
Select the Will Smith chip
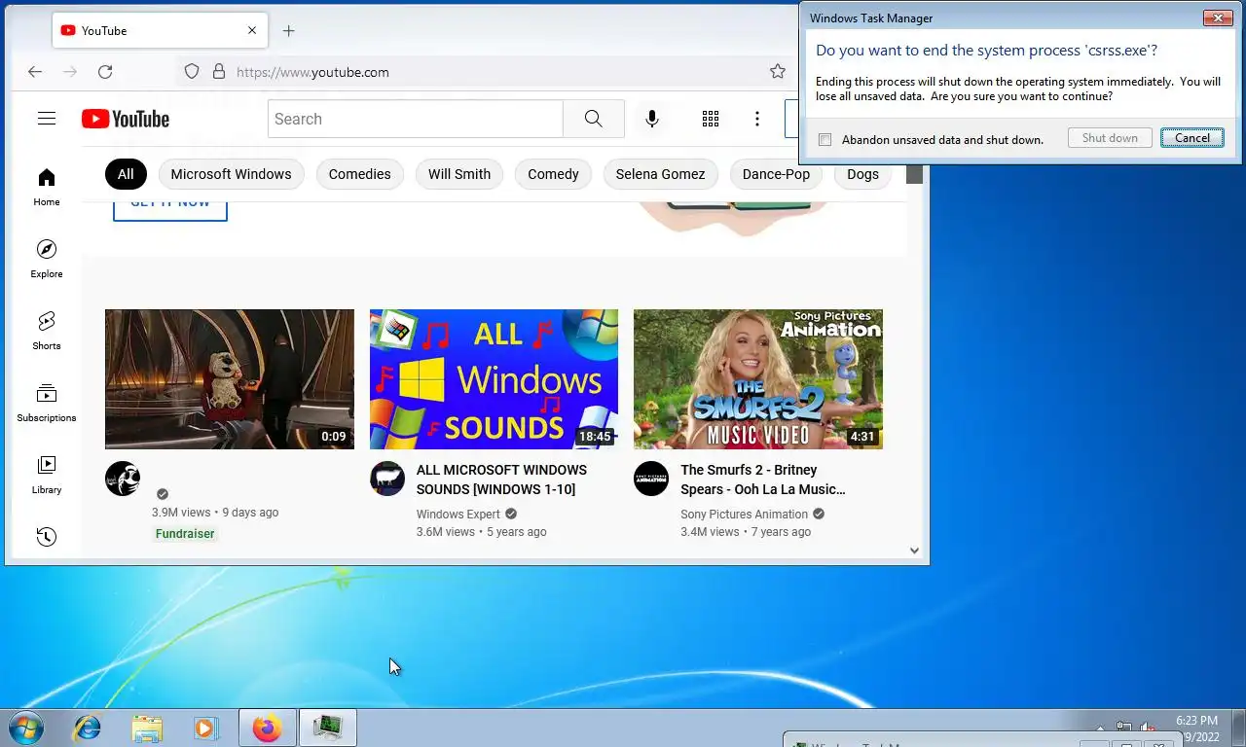pyautogui.click(x=459, y=174)
